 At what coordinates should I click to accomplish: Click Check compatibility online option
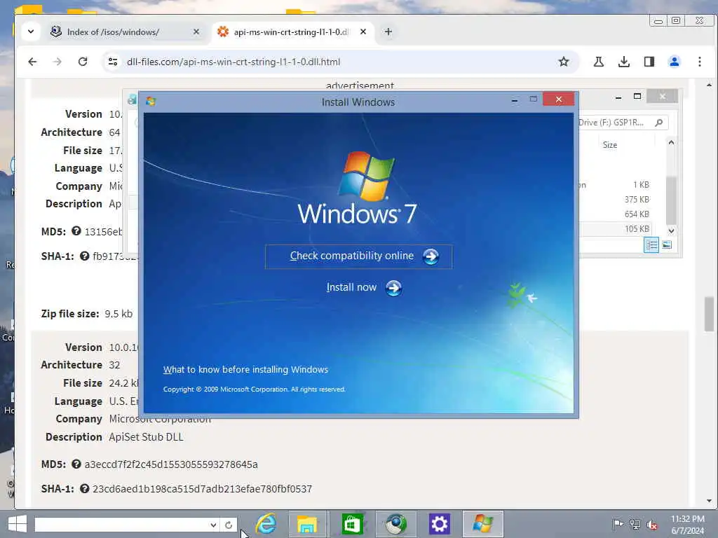358,256
